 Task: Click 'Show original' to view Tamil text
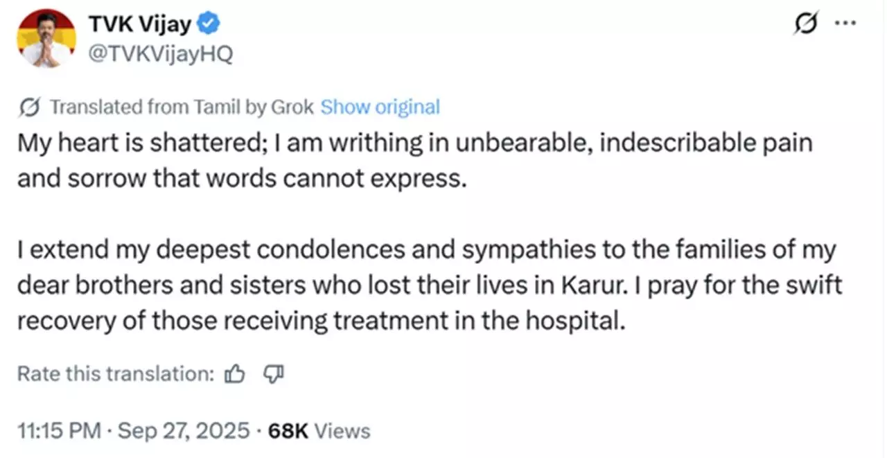coord(380,107)
